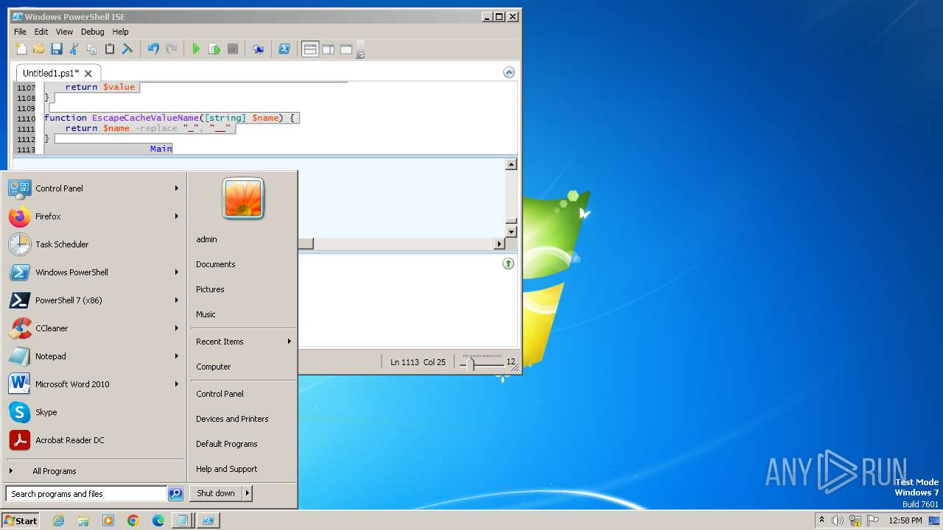943x530 pixels.
Task: Click the New script icon in ISE toolbar
Action: tap(21, 49)
